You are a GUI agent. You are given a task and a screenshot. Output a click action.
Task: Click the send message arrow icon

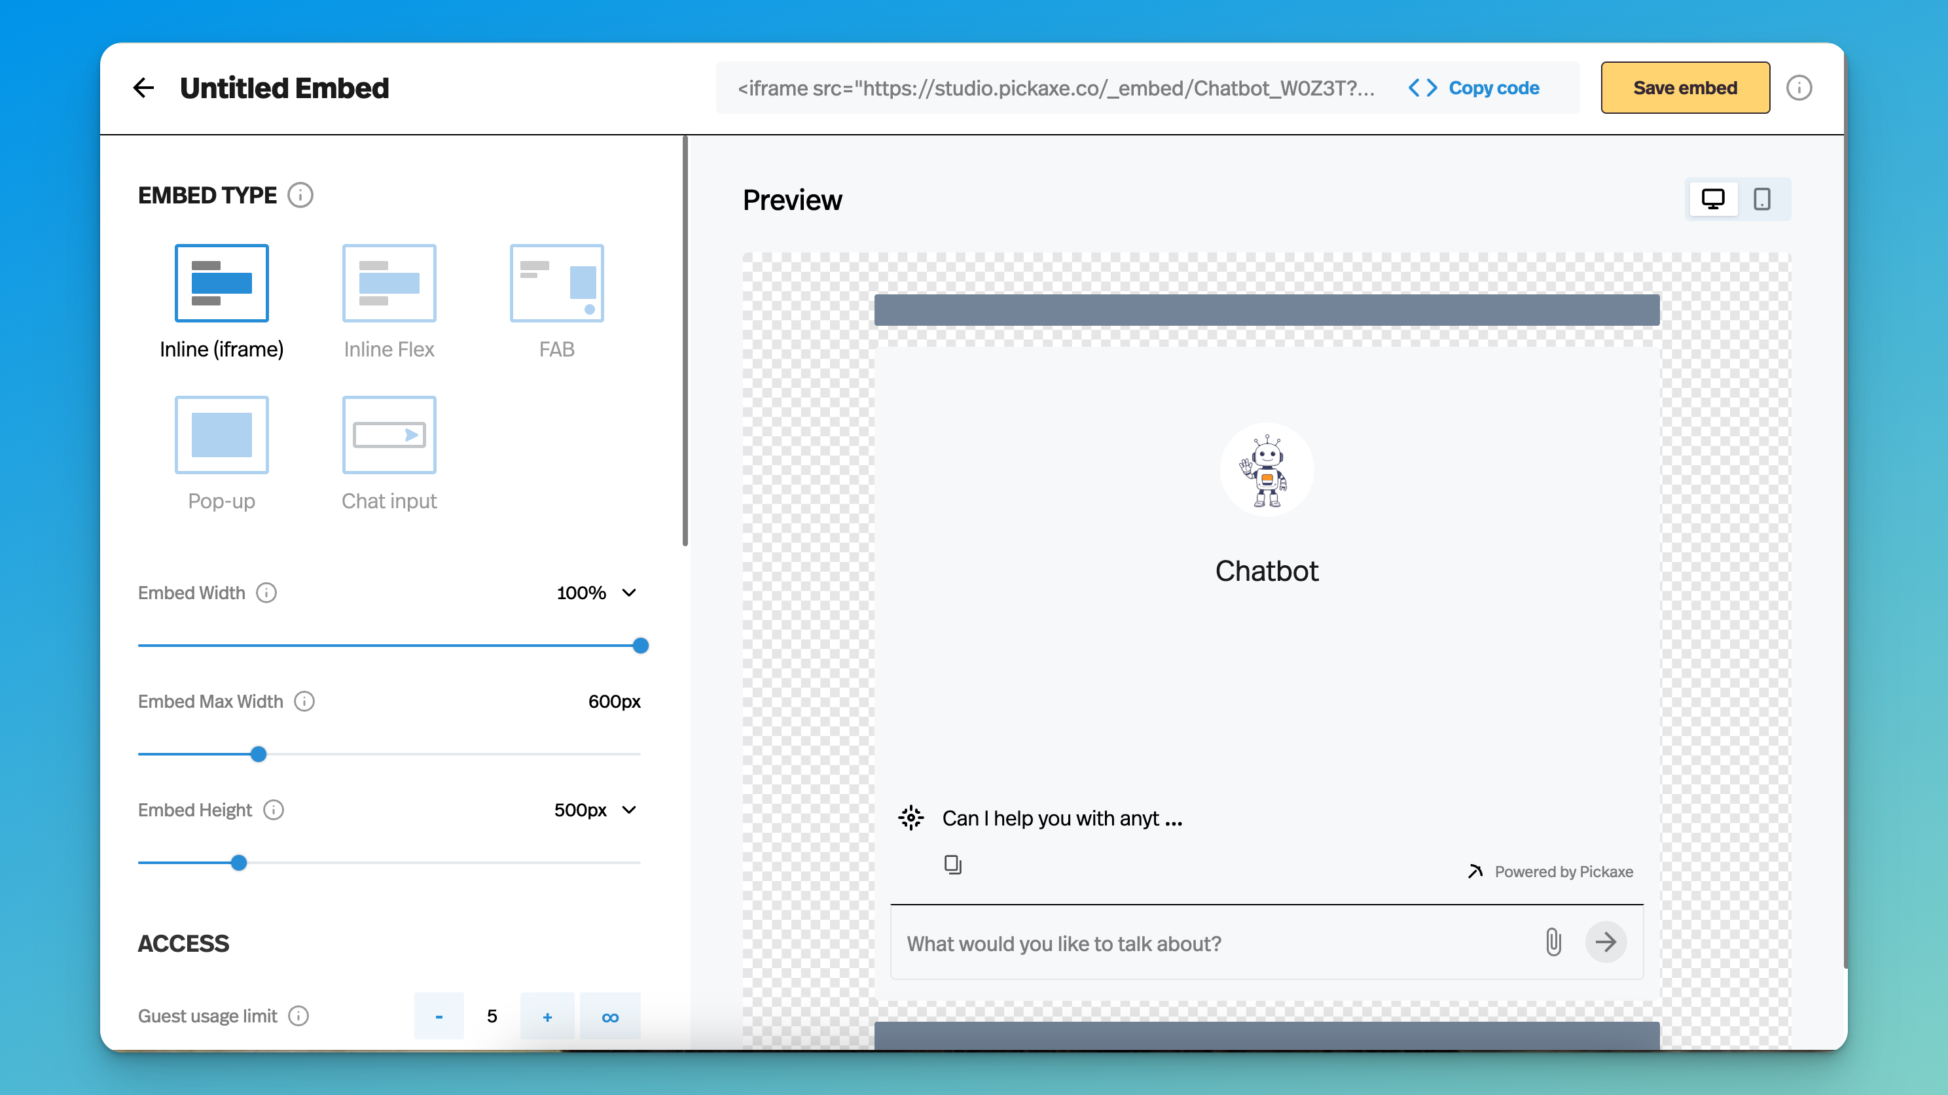tap(1606, 943)
